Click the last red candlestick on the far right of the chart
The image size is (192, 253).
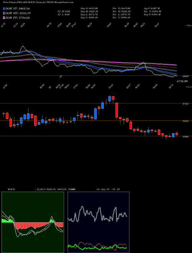[x=177, y=134]
